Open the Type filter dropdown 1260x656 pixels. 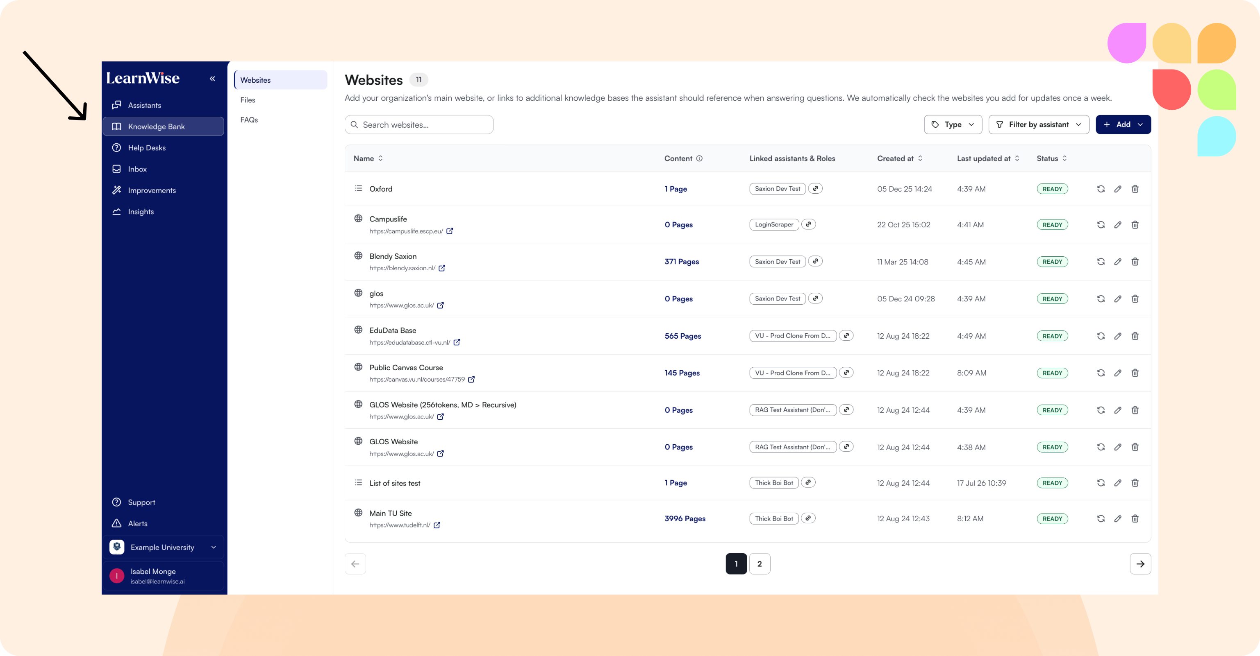pos(952,124)
